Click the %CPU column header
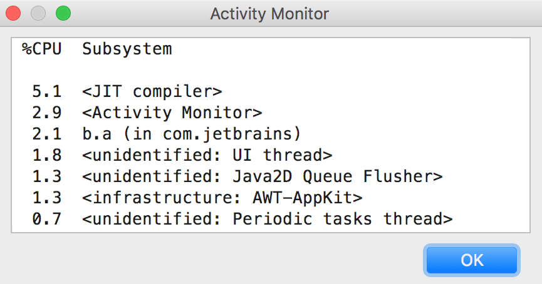Viewport: 542px width, 284px height. [42, 49]
